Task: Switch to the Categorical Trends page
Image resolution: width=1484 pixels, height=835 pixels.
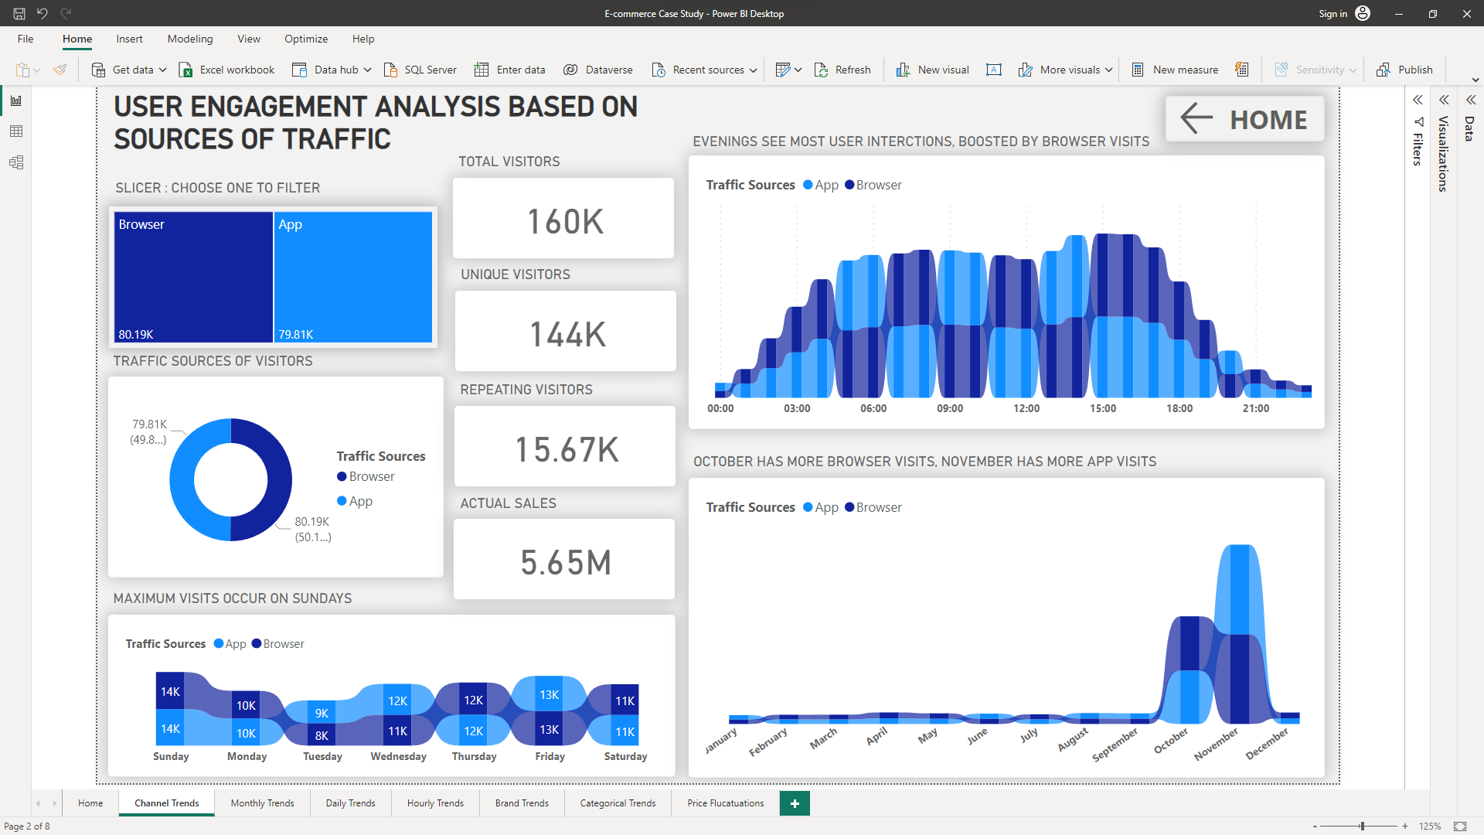Action: [x=618, y=803]
